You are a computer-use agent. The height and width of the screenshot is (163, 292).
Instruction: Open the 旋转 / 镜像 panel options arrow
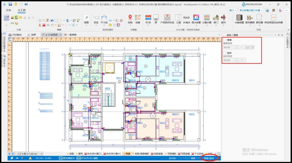(275, 35)
